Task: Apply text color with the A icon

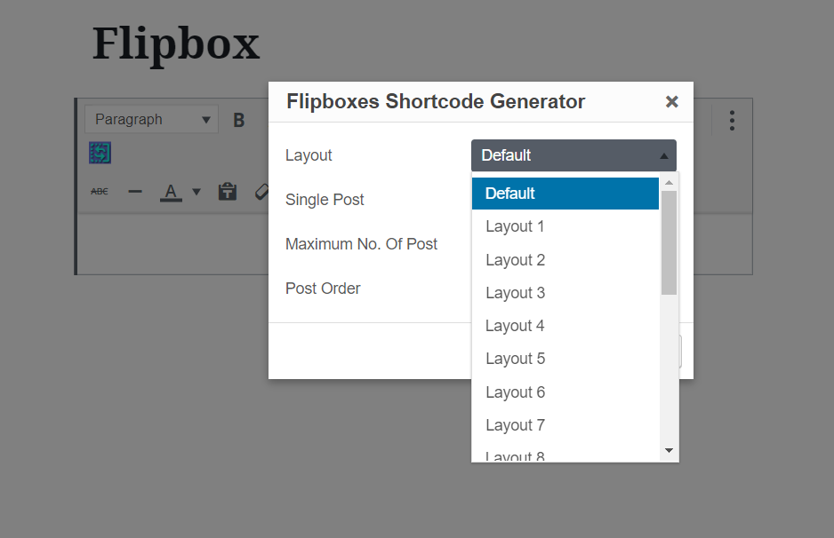Action: coord(171,192)
